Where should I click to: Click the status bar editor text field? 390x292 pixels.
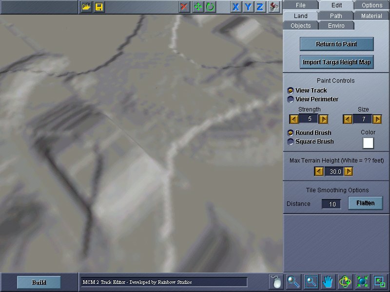tap(164, 282)
